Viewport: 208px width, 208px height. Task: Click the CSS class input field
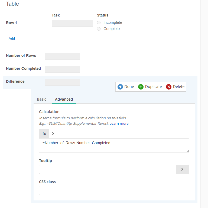coord(114,190)
